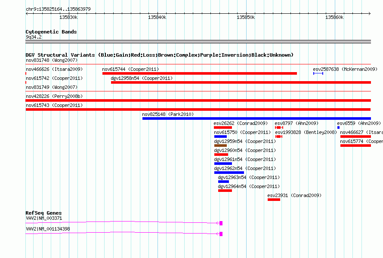Select the 9q34.2 band label

[34, 37]
